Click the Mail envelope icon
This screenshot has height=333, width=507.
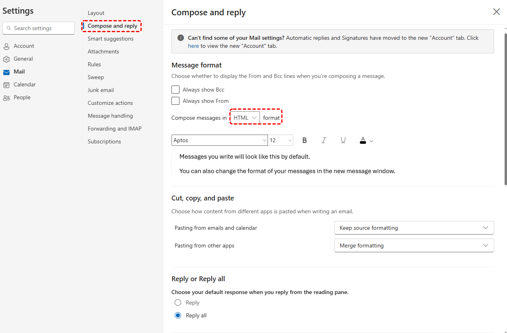pyautogui.click(x=6, y=72)
